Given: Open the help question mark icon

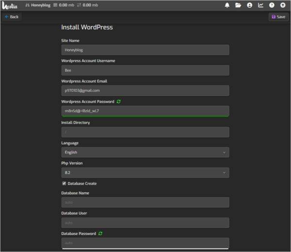Looking at the screenshot, I should tap(272, 5).
